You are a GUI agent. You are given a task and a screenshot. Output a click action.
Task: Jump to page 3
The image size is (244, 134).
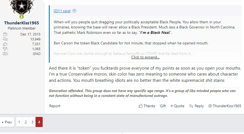[32, 122]
